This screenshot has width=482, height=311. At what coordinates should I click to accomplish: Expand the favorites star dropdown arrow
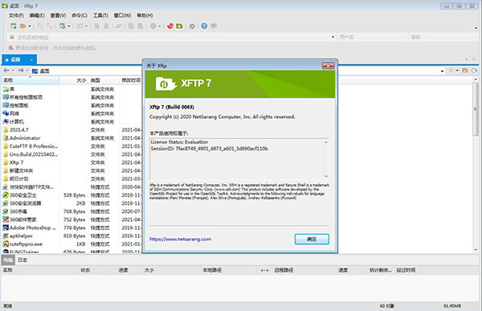[x=457, y=71]
